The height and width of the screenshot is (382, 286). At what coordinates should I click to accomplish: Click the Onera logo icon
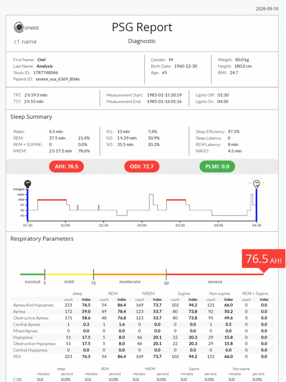tap(19, 27)
